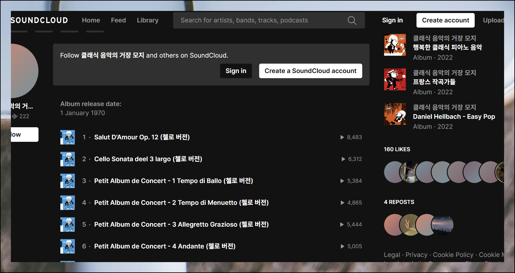The image size is (515, 273).
Task: Click Create a SoundCloud account button
Action: [x=310, y=71]
